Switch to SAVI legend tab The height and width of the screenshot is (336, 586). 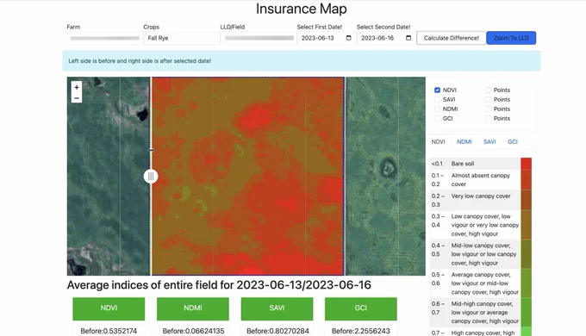tap(489, 141)
